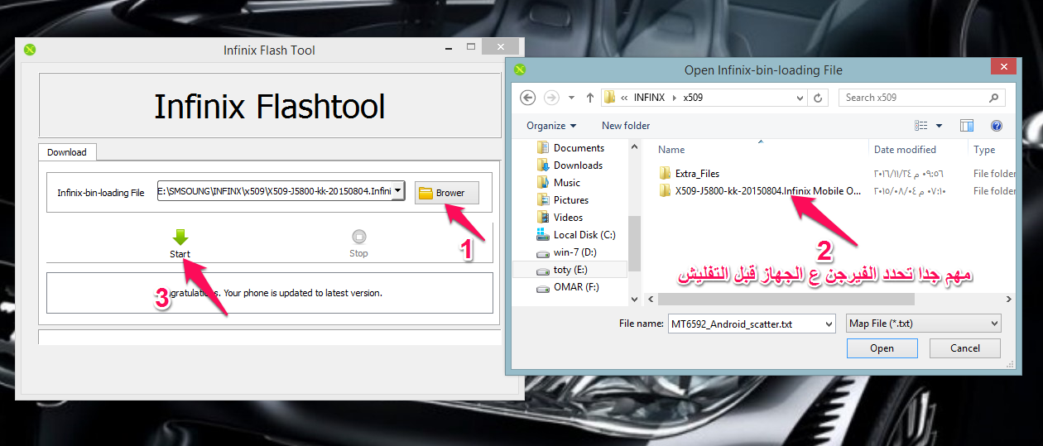
Task: Open the recent locations dropdown arrow
Action: coord(572,98)
